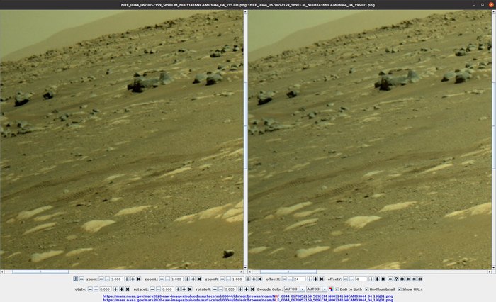
Task: Click the rotateL value input field
Action: [x=168, y=289]
